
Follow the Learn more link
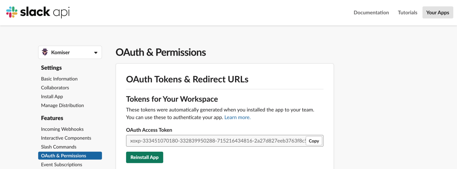[x=237, y=117]
